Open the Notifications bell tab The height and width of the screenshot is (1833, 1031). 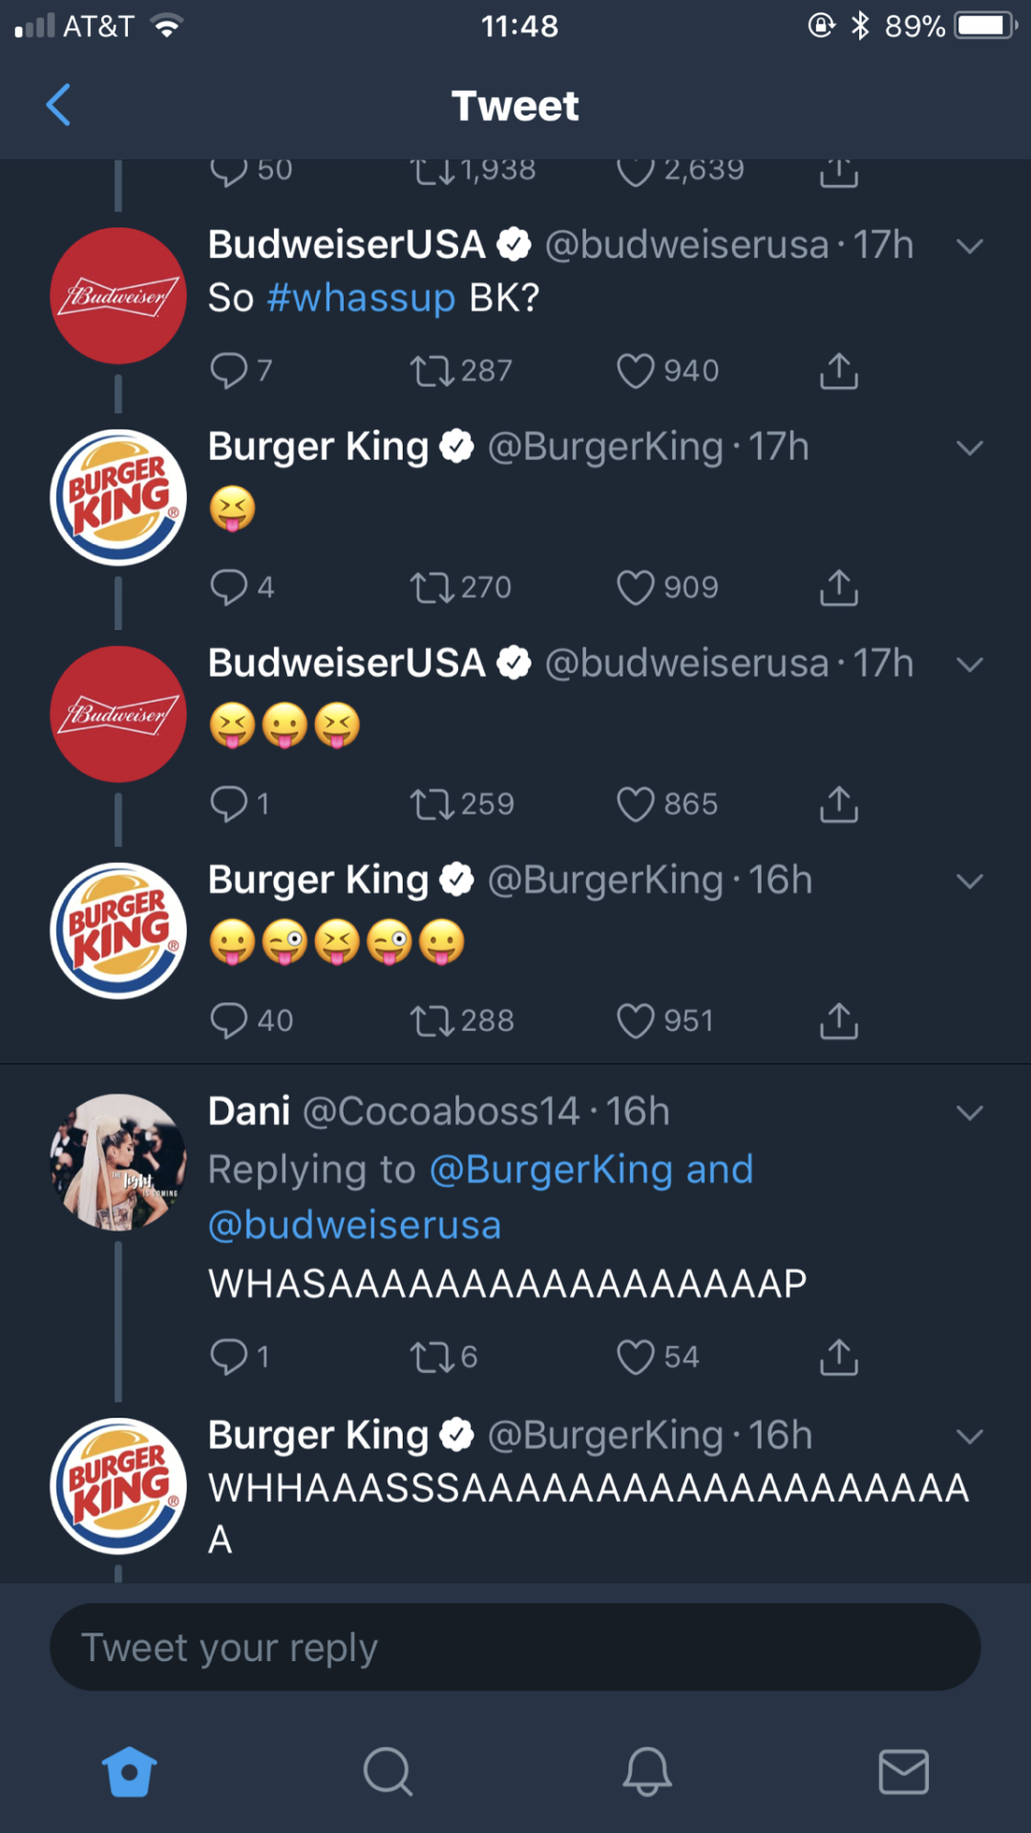tap(647, 1772)
